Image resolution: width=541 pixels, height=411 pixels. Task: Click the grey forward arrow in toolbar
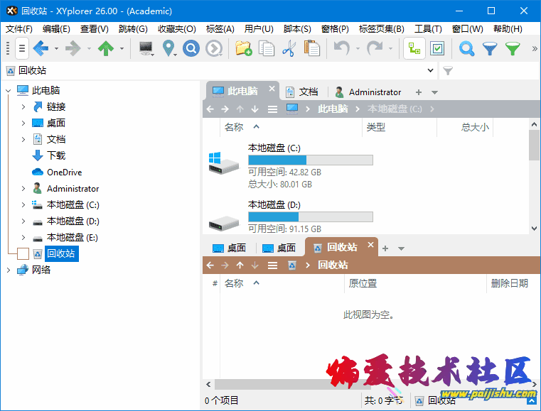tap(73, 48)
